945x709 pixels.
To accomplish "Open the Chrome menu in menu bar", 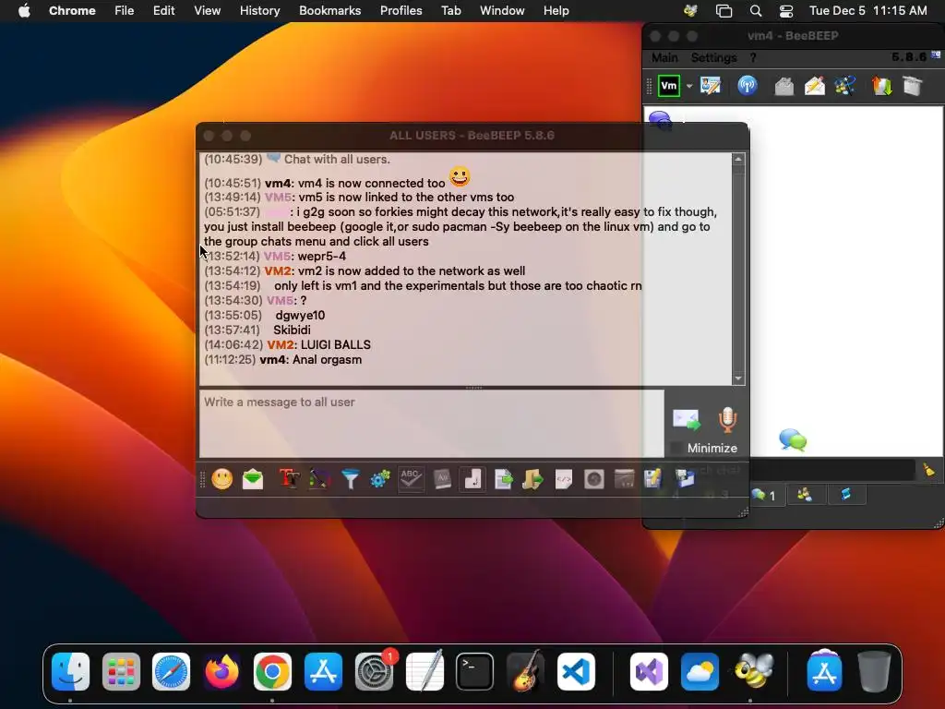I will tap(72, 10).
